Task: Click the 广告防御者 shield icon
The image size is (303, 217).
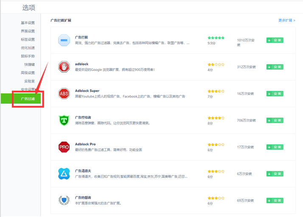Action: click(x=64, y=200)
